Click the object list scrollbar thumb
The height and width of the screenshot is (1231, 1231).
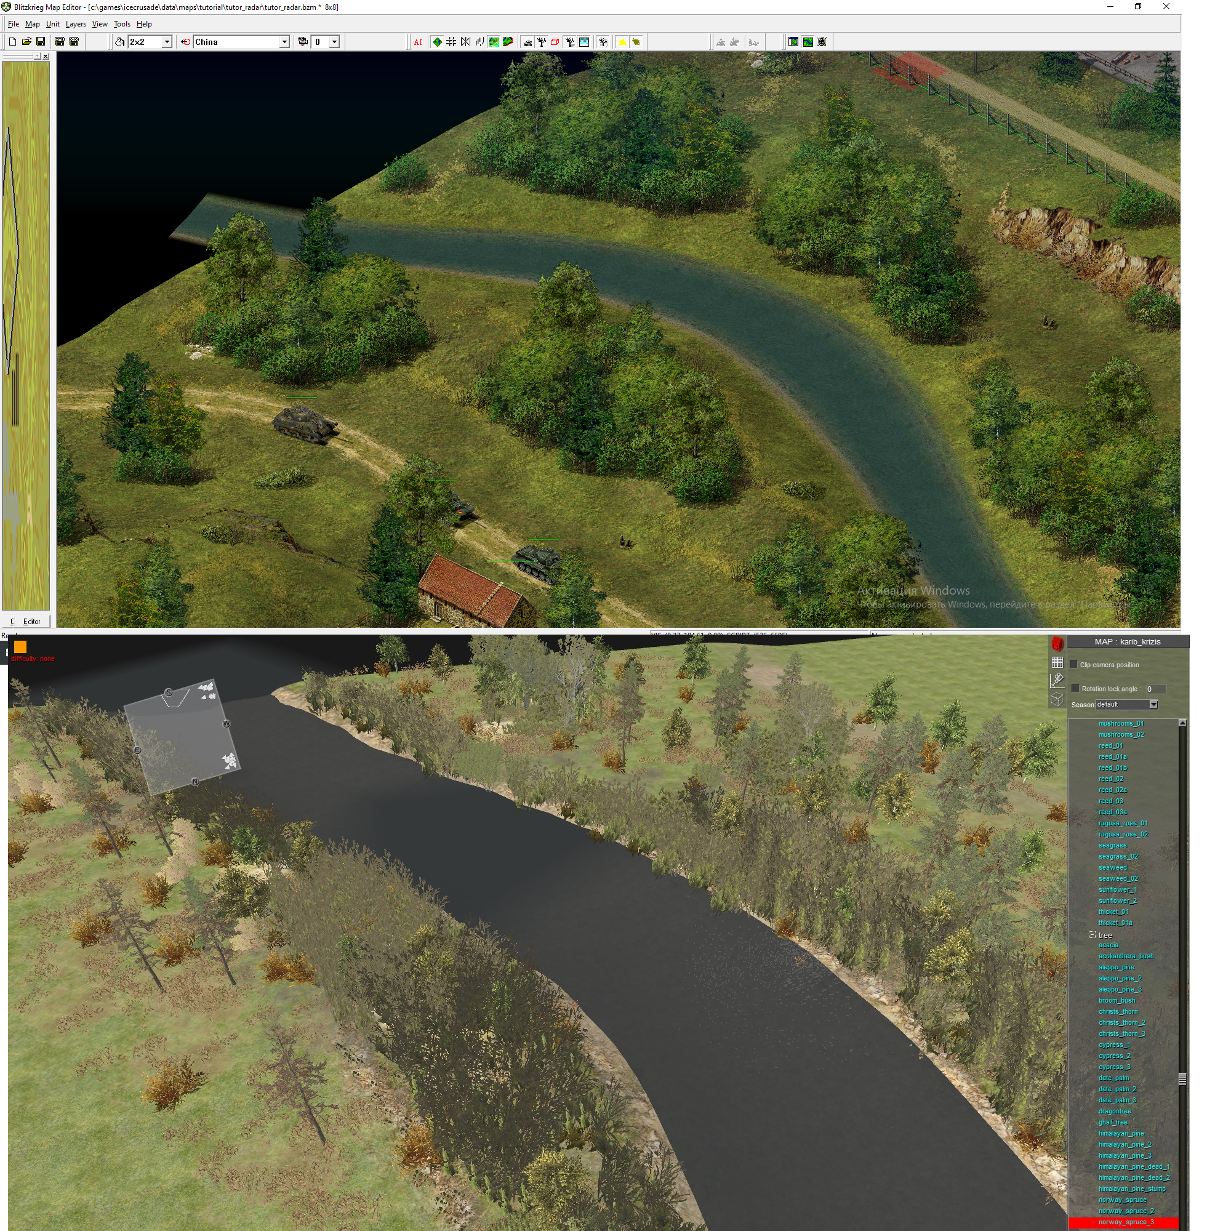point(1182,1078)
